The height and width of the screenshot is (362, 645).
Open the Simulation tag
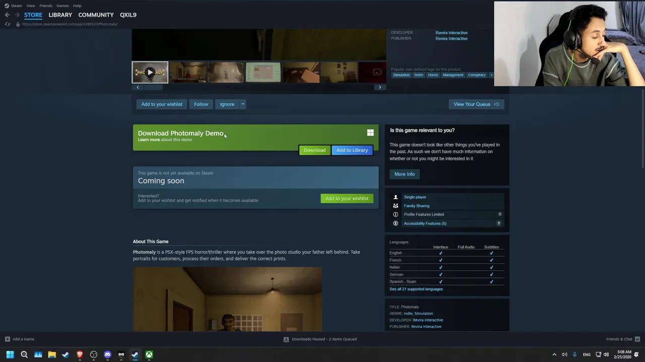(402, 75)
